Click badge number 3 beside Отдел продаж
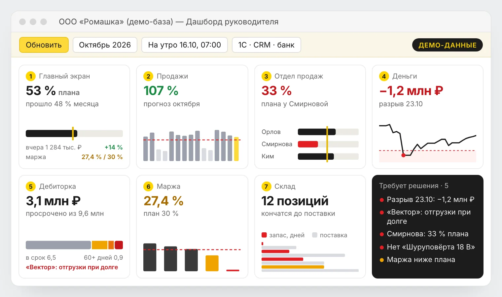Image resolution: width=502 pixels, height=297 pixels. 266,76
